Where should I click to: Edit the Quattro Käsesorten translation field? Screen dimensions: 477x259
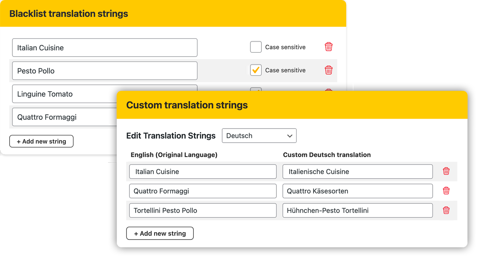point(357,191)
